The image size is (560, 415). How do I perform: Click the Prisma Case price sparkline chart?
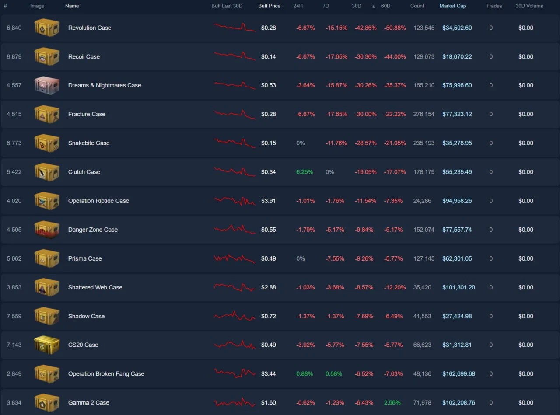click(x=235, y=258)
